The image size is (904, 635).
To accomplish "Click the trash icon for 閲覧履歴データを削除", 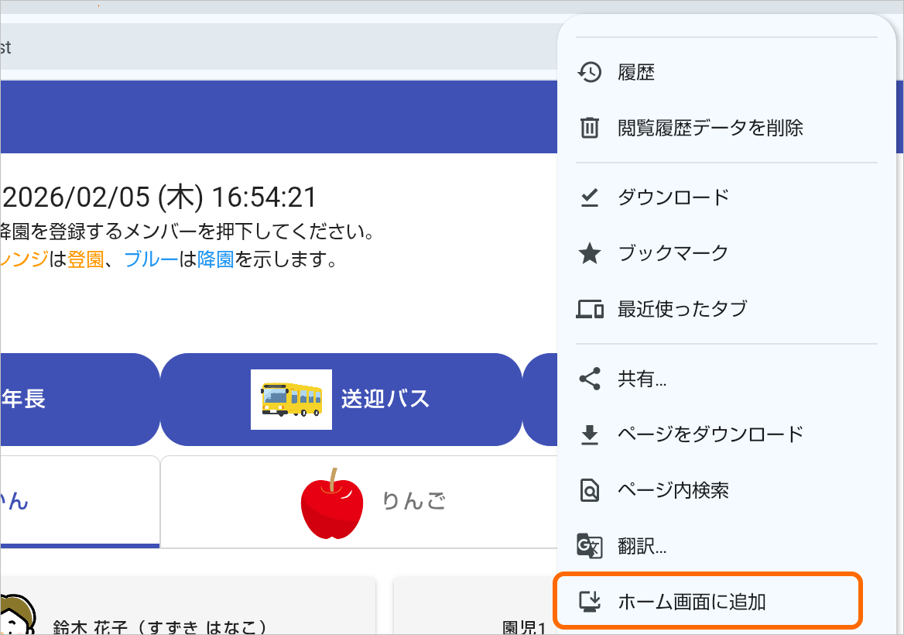I will coord(590,127).
